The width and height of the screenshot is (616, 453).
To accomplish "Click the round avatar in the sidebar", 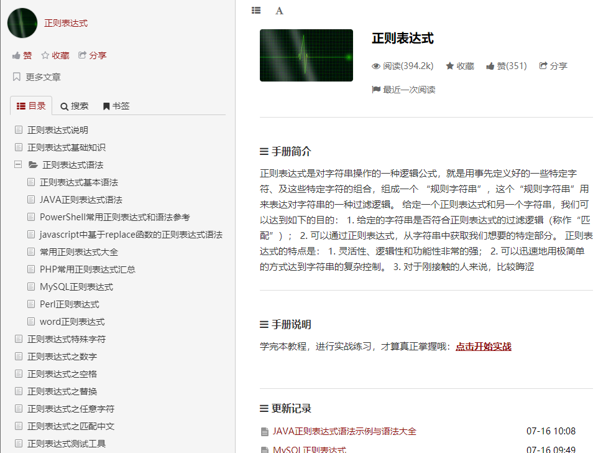I will coord(22,23).
